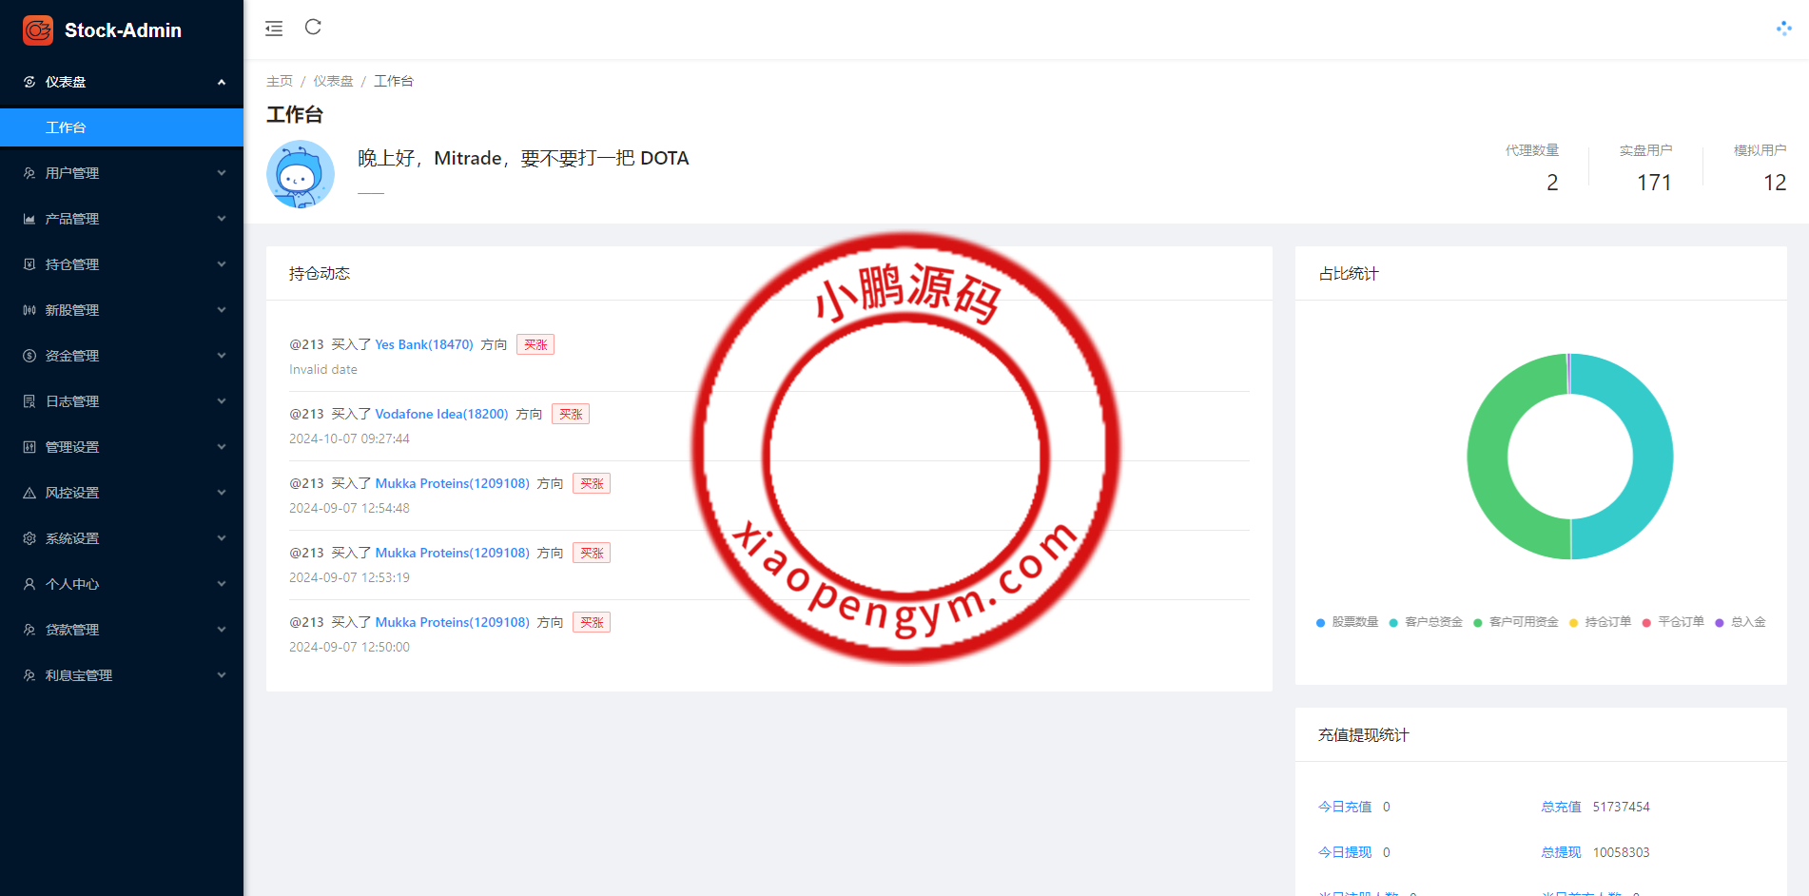
Task: Click the user avatar image
Action: coord(301,174)
